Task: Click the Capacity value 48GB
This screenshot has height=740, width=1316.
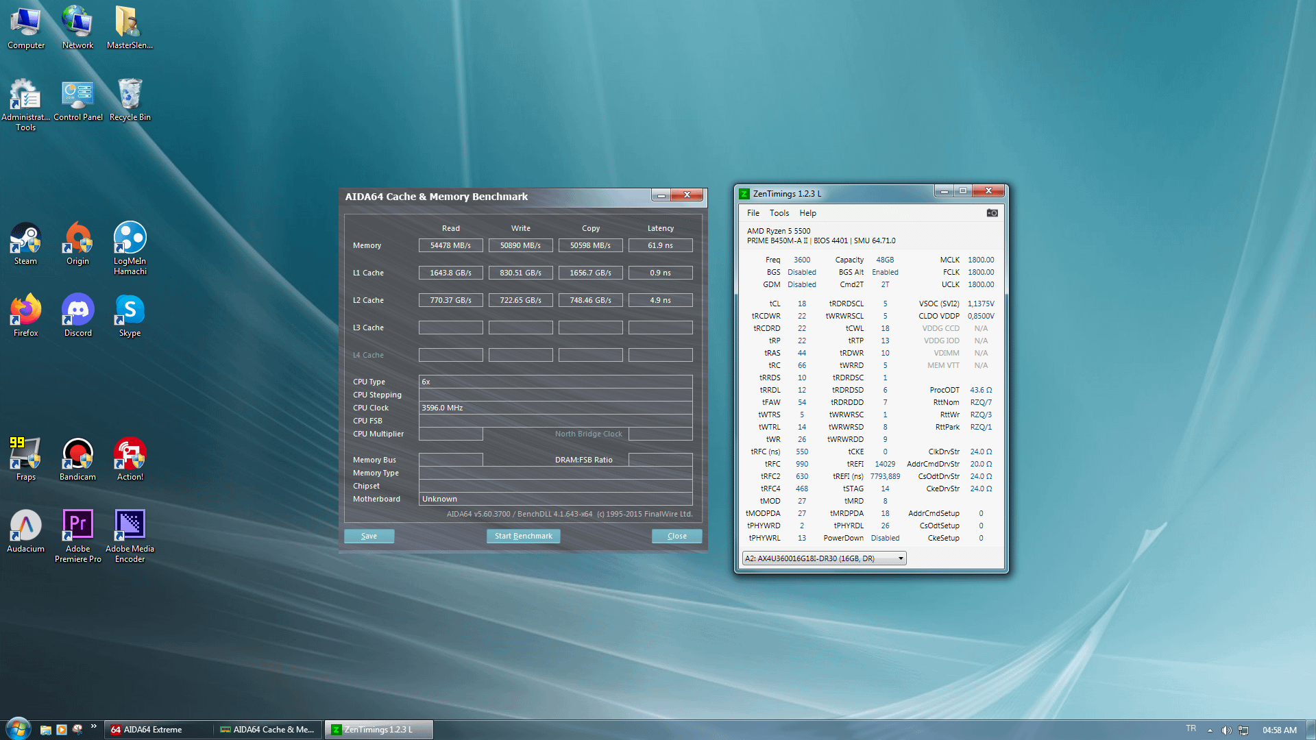Action: [x=885, y=260]
